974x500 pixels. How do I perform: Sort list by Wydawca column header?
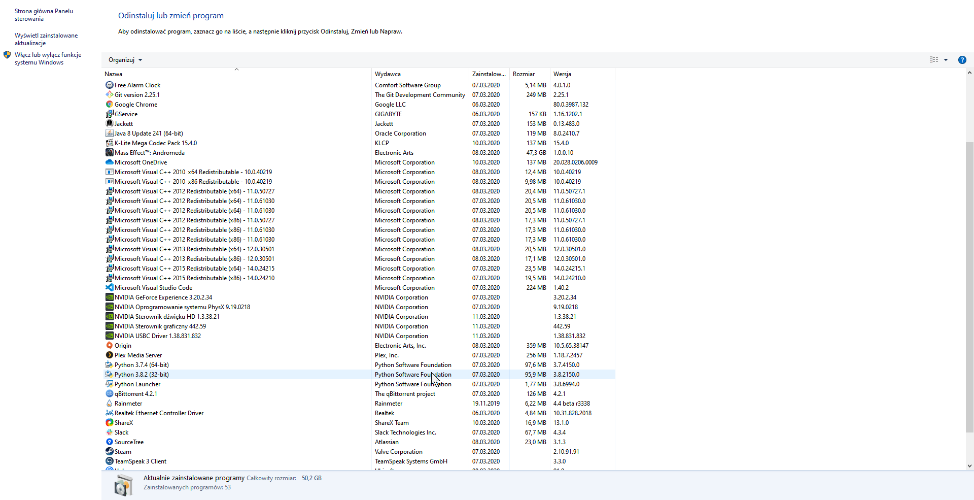tap(388, 74)
